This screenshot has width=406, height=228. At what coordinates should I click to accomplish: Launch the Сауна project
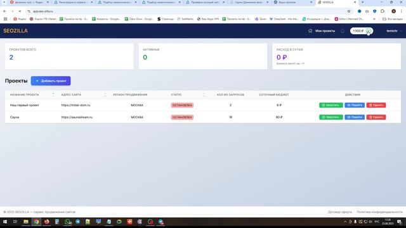pos(331,117)
